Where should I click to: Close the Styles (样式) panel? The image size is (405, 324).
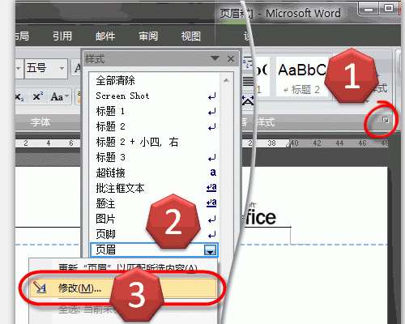click(231, 58)
